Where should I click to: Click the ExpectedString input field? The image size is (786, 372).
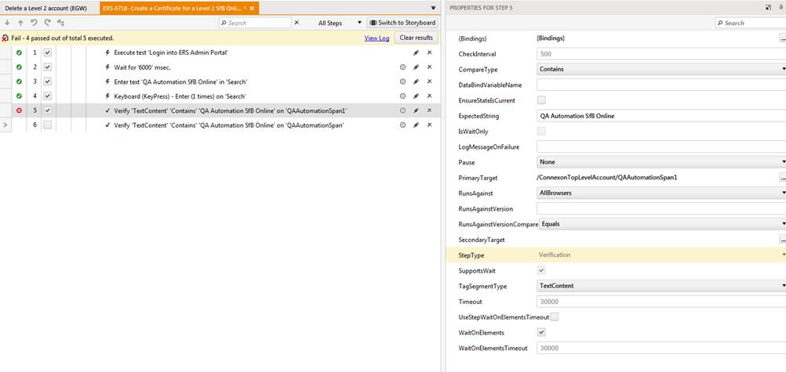659,116
